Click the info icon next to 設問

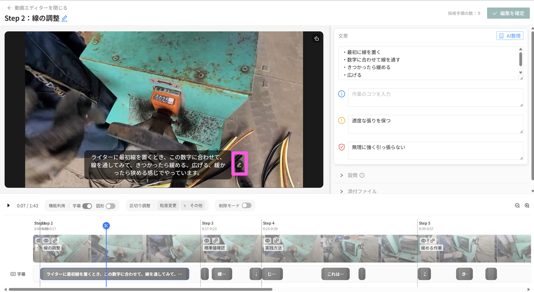362,175
